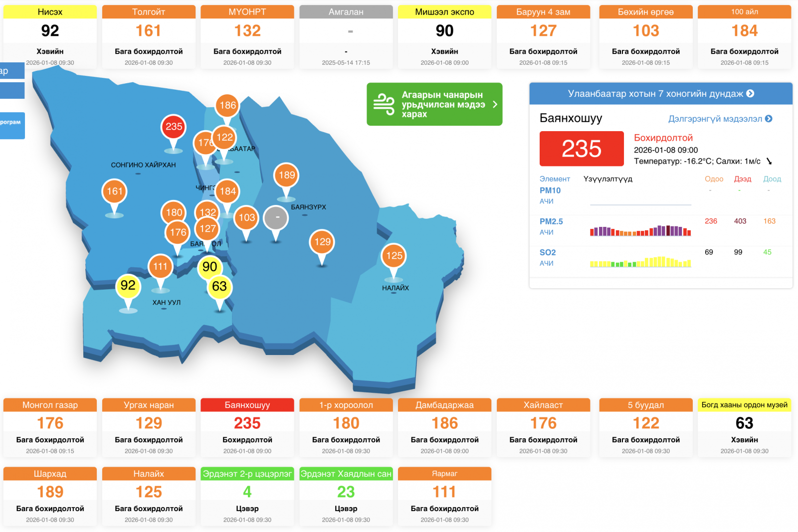The image size is (798, 532).
Task: Open the Баянхошуу station card
Action: (247, 427)
